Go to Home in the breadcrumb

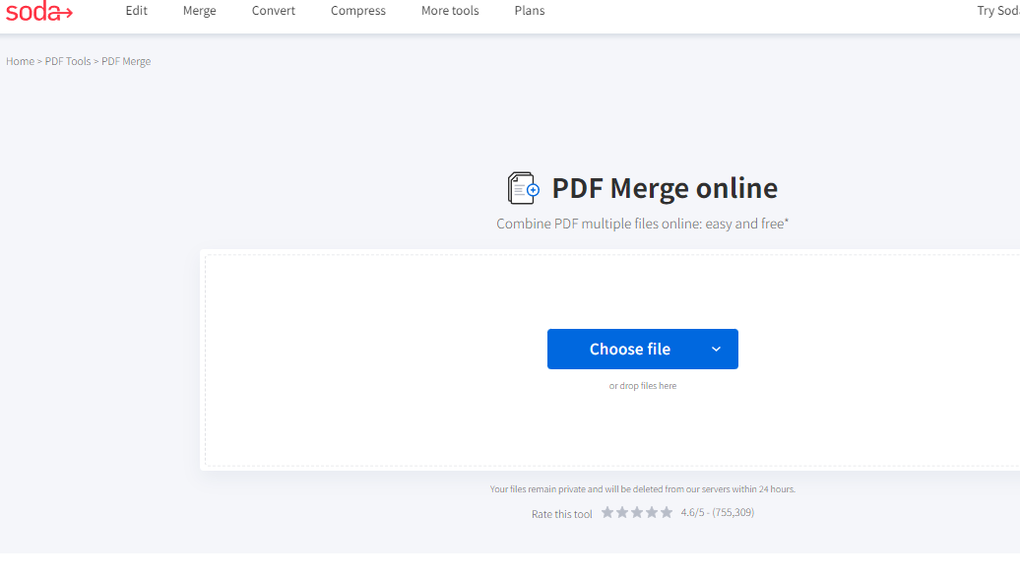[20, 61]
